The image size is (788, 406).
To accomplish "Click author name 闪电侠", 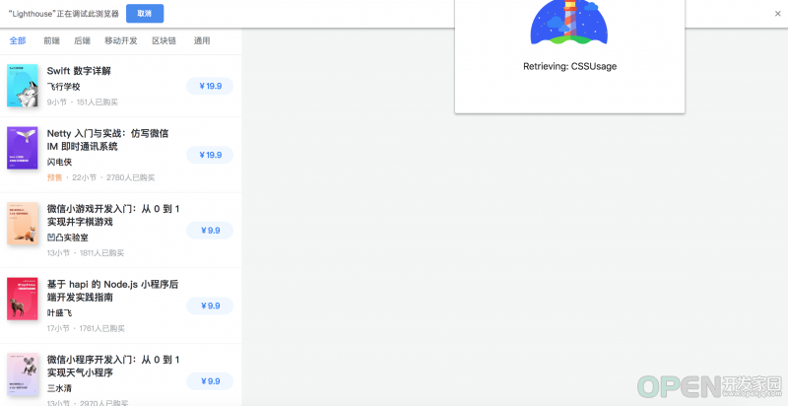I will (x=59, y=163).
